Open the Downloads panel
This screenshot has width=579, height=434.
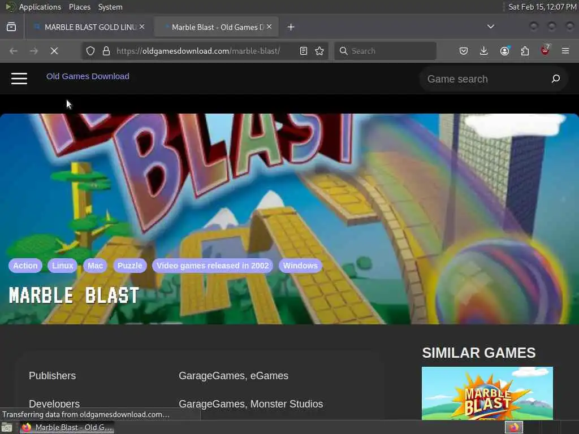click(x=484, y=51)
